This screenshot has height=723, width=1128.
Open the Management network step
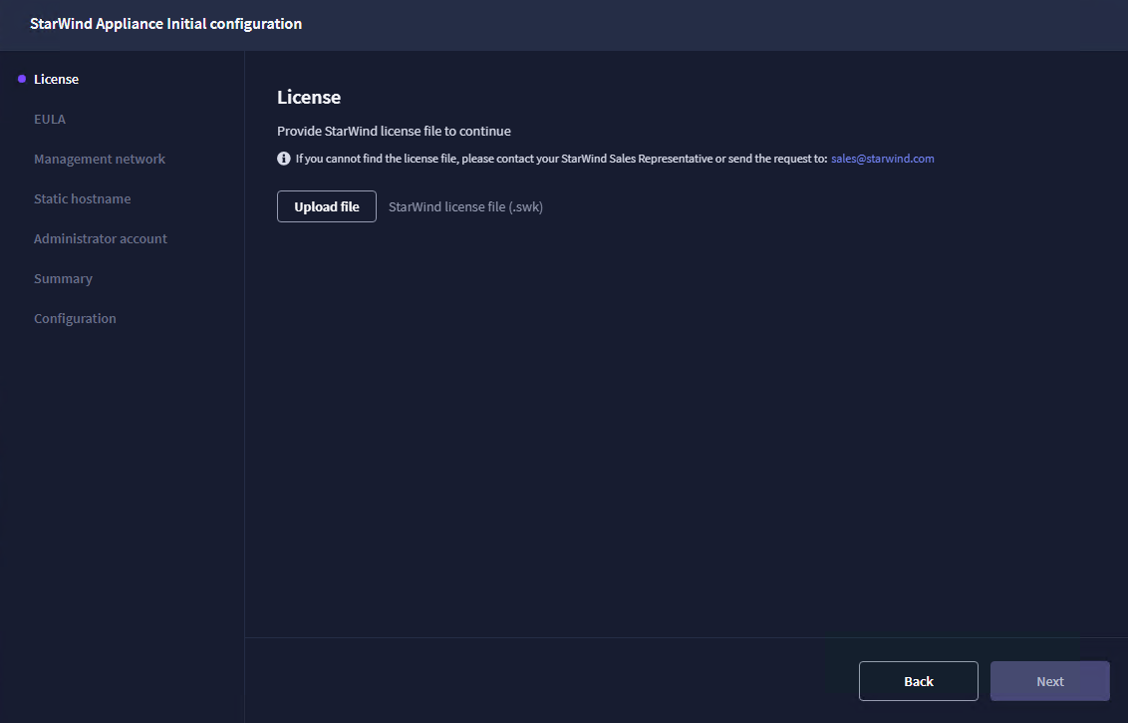coord(100,160)
